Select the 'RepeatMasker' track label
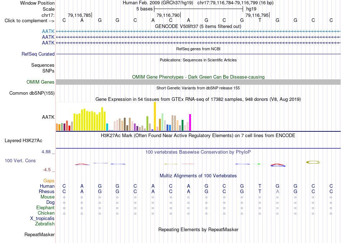 click(x=39, y=234)
